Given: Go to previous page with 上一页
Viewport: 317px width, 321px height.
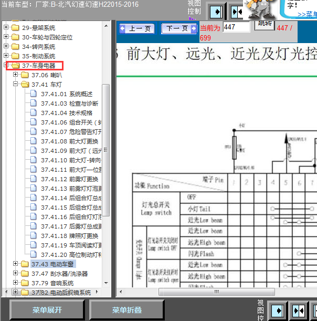Looking at the screenshot, I should [x=137, y=28].
